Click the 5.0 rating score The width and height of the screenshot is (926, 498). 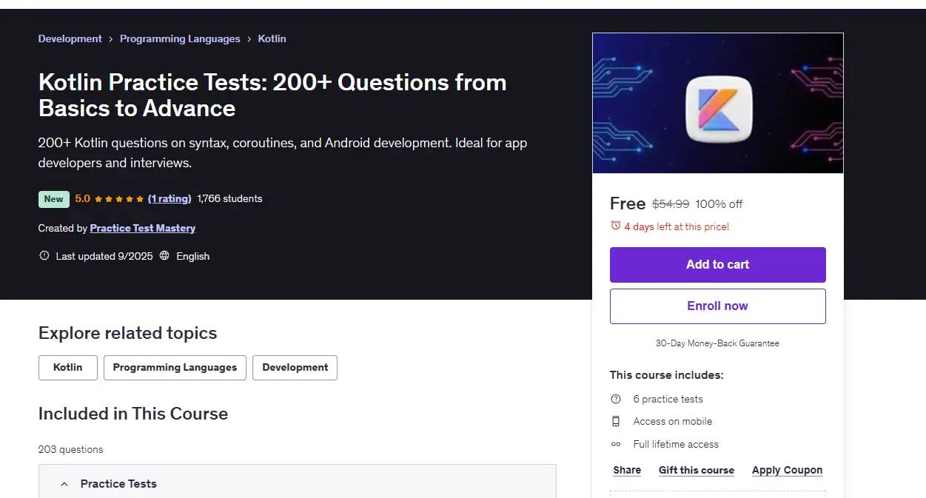(83, 198)
